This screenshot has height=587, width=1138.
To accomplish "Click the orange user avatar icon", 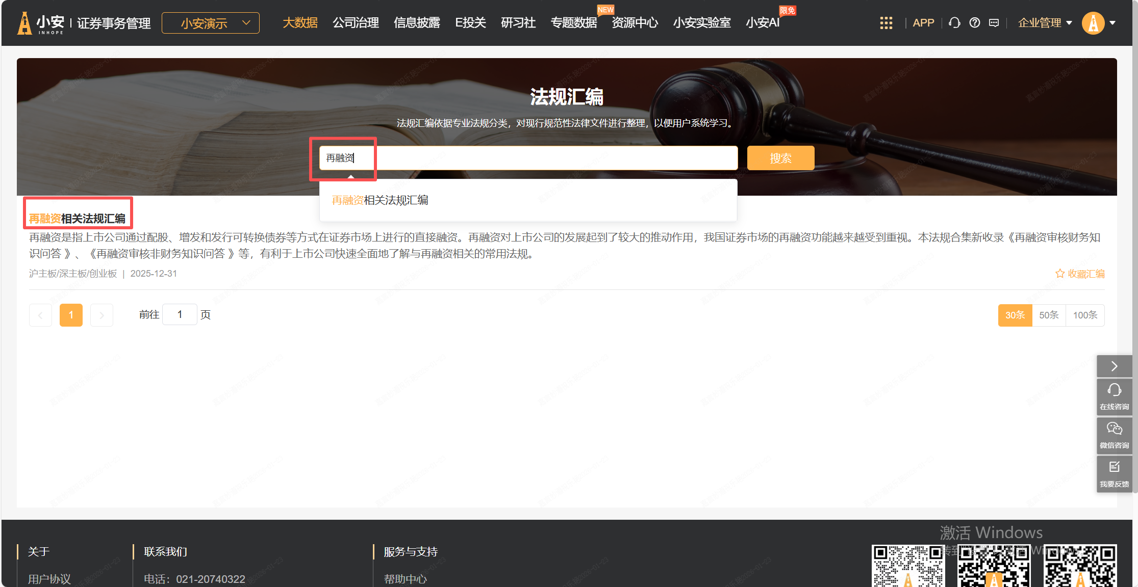I will click(1093, 23).
